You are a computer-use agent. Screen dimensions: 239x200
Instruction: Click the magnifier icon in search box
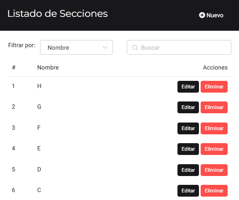click(x=135, y=48)
